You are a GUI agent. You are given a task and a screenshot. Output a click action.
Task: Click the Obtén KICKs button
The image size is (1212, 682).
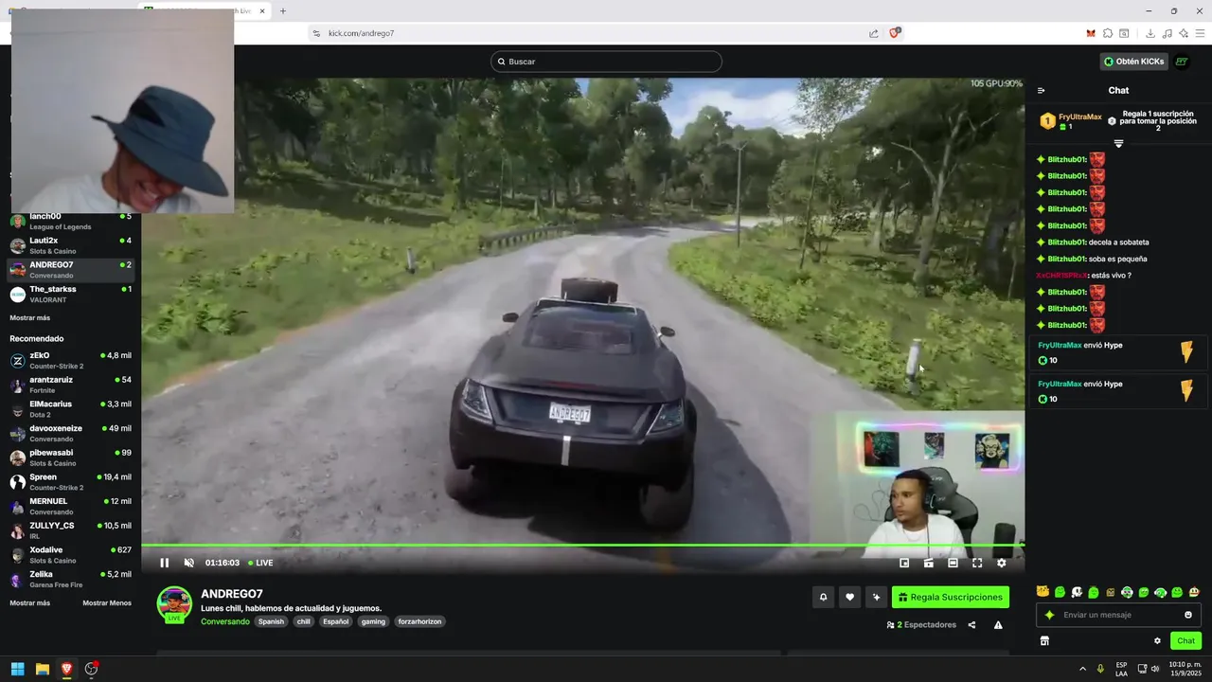click(1133, 62)
